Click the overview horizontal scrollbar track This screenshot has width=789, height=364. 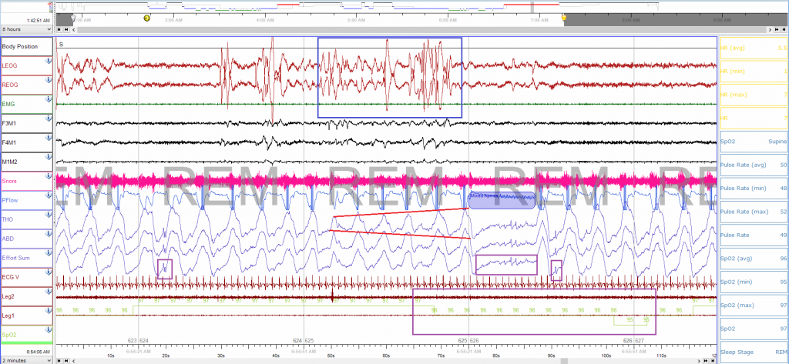click(x=385, y=29)
